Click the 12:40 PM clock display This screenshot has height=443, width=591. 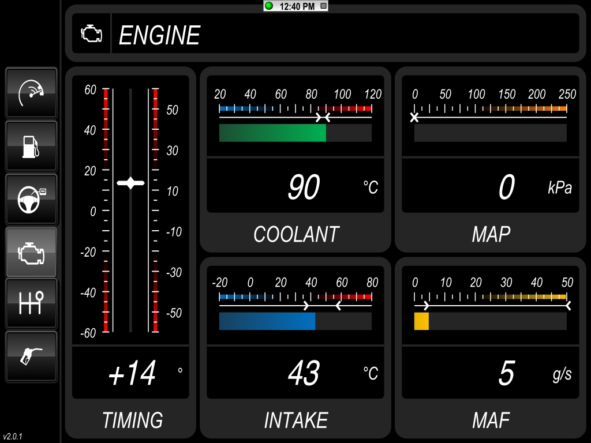tap(297, 6)
